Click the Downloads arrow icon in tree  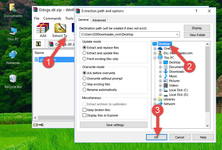pos(165,72)
